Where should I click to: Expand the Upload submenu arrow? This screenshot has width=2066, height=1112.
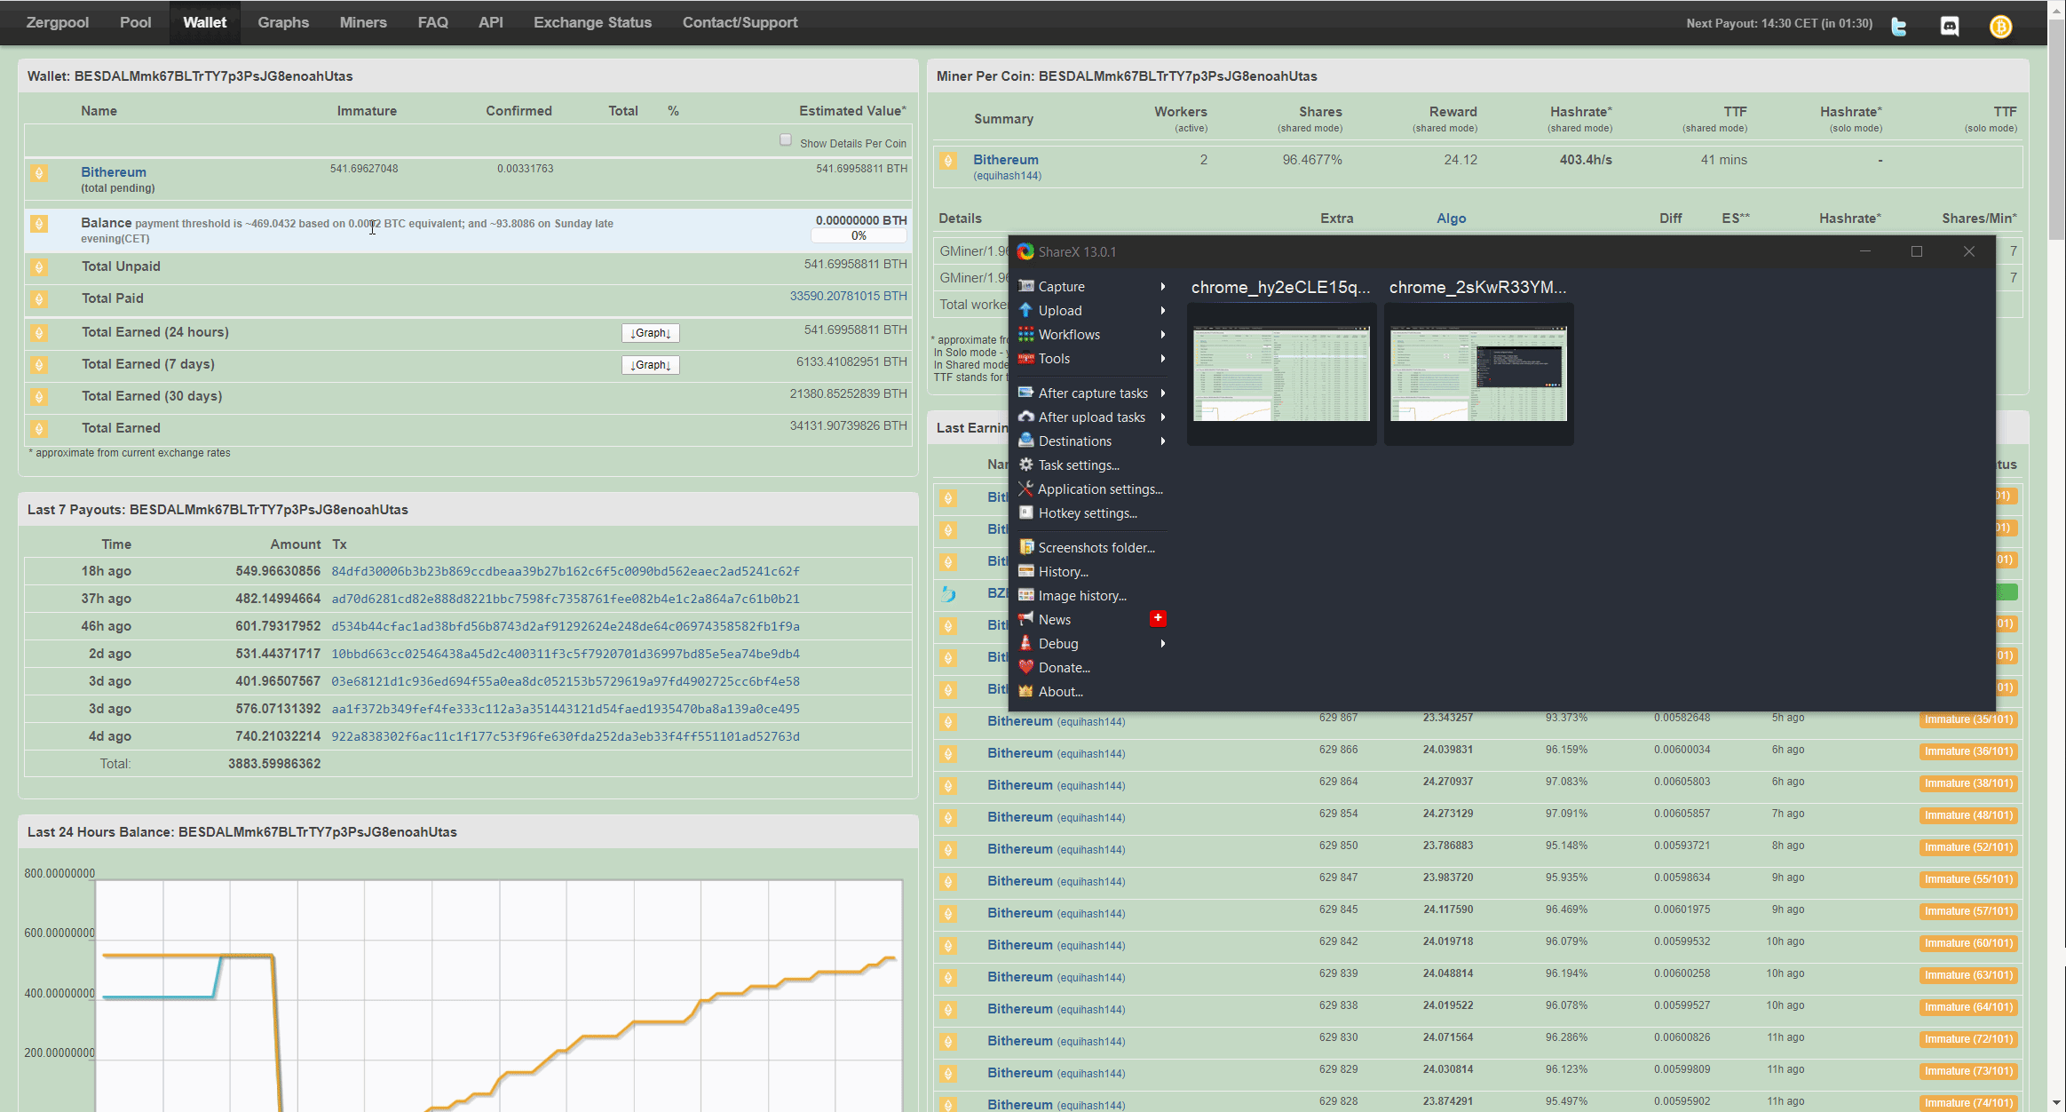point(1162,310)
